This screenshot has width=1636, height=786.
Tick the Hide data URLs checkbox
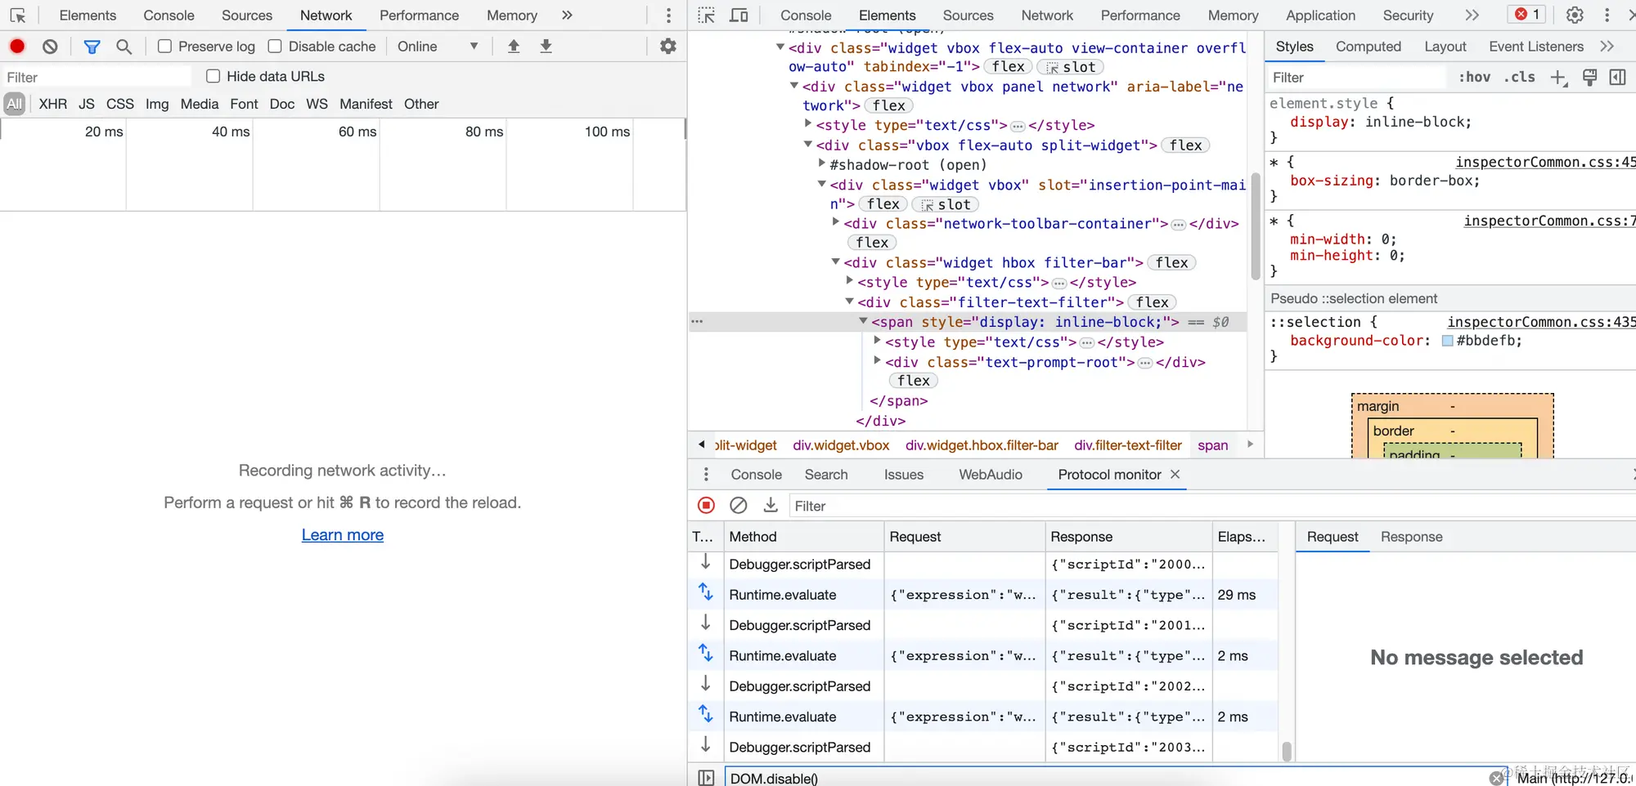pos(213,76)
